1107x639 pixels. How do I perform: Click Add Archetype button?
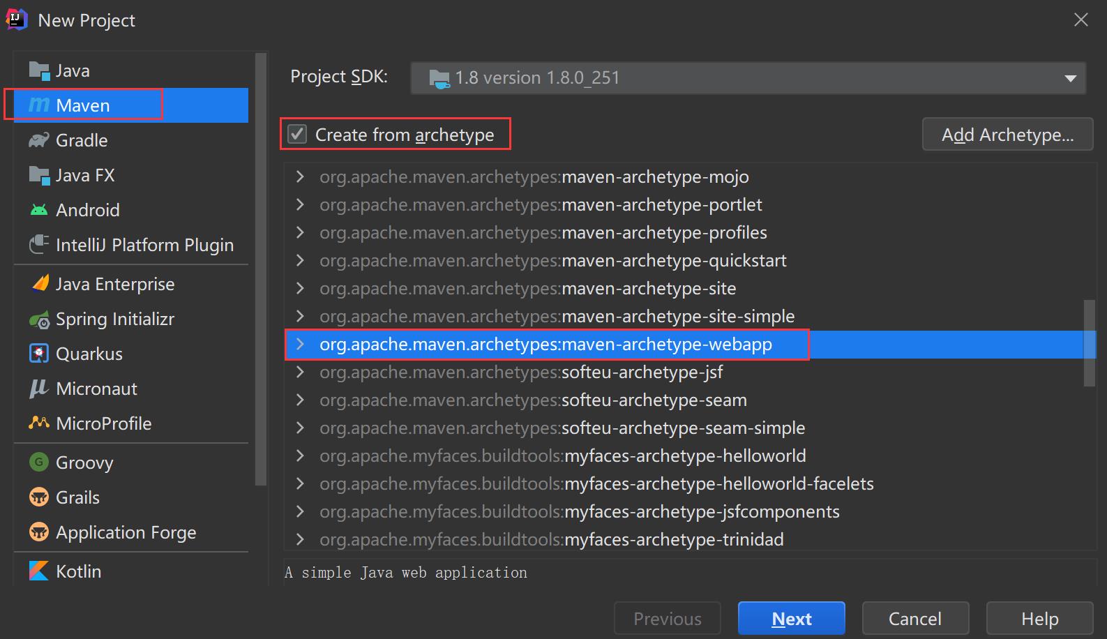pos(1008,135)
